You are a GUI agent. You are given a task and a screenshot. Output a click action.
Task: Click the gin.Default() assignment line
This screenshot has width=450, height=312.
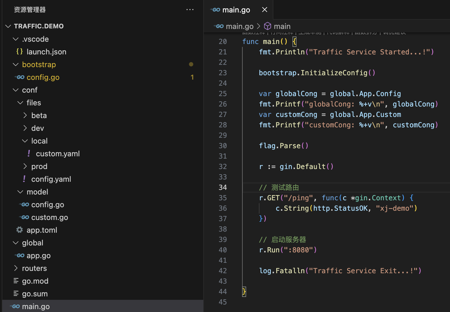(x=296, y=167)
